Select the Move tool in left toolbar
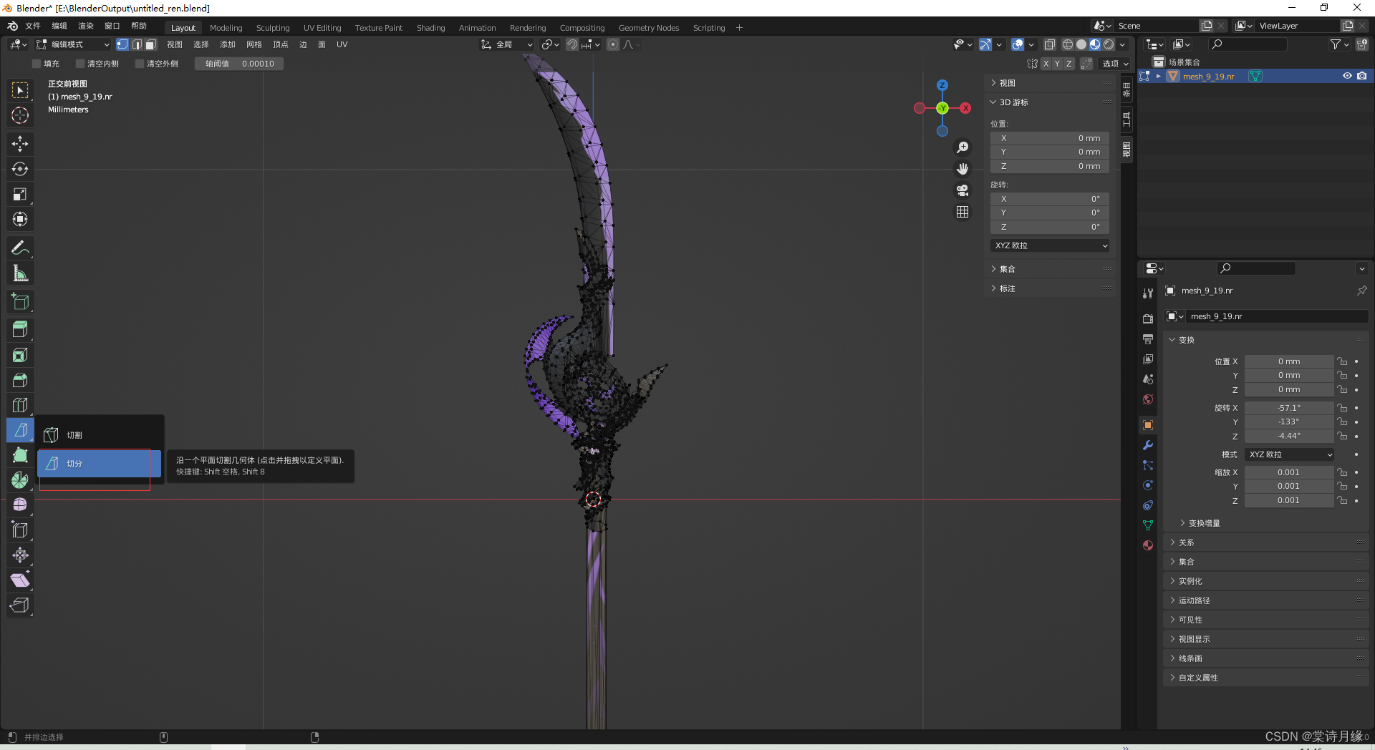 (20, 144)
